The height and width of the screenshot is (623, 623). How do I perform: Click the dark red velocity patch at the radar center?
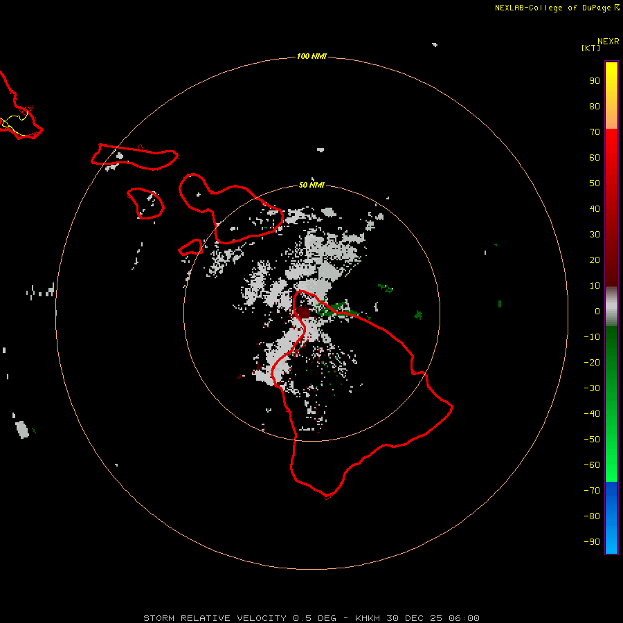[303, 312]
